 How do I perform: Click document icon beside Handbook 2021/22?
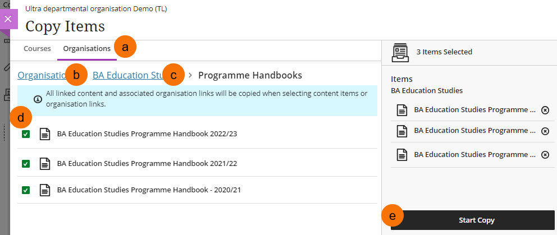tap(44, 163)
